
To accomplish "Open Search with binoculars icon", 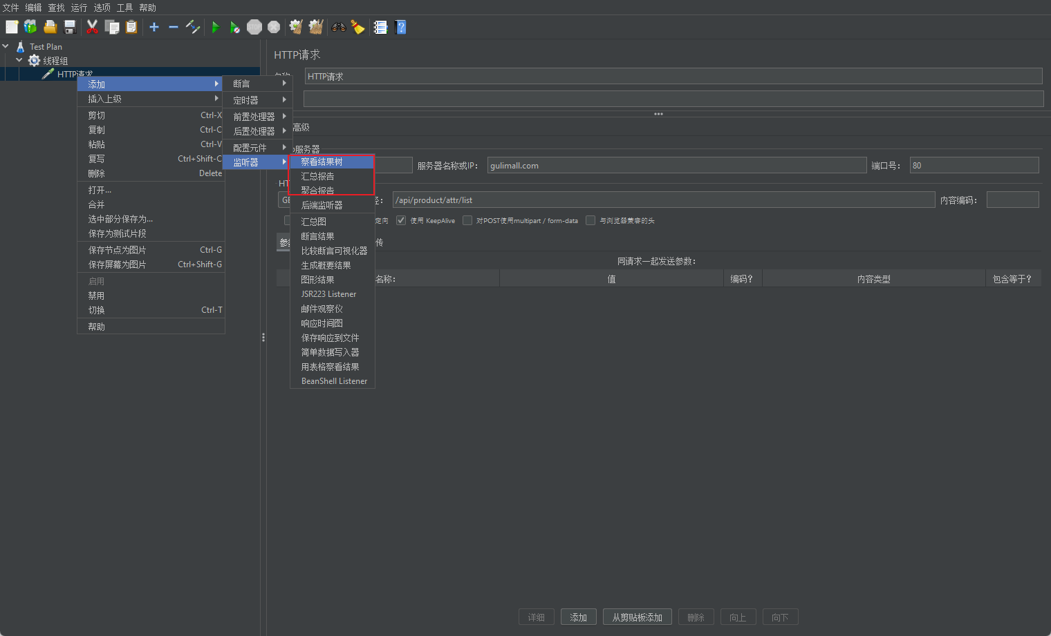I will coord(338,27).
